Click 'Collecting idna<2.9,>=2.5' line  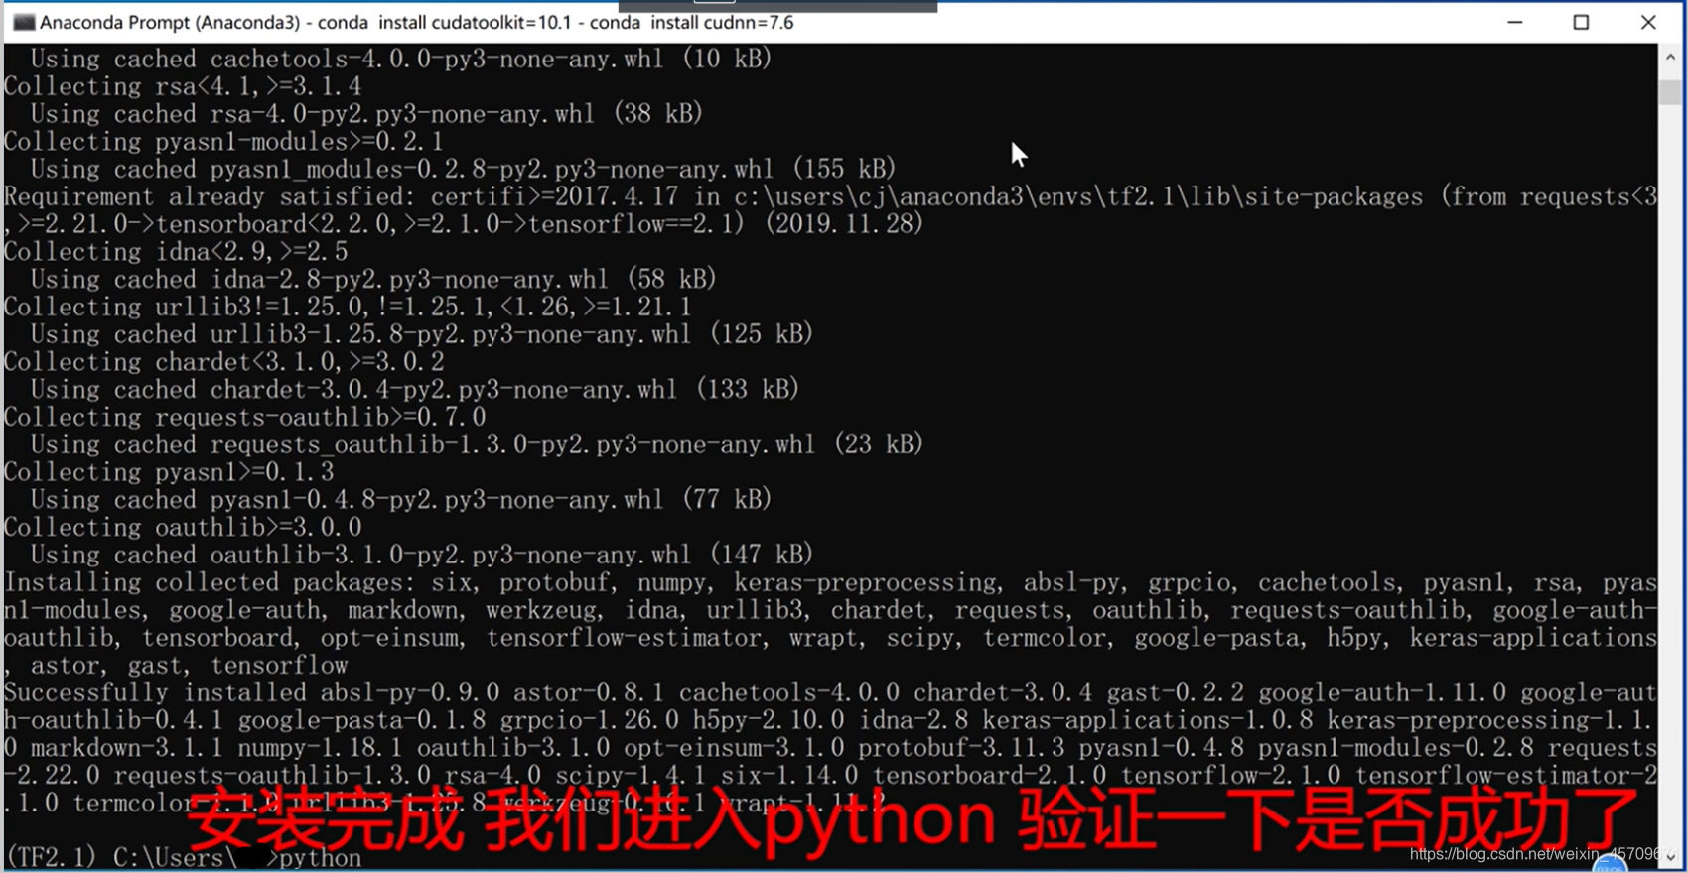(176, 252)
